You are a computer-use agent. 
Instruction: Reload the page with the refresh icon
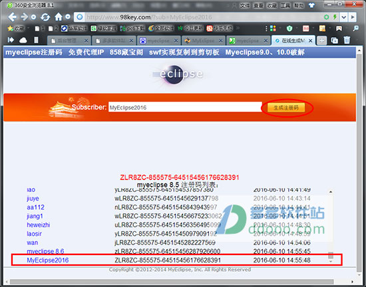pyautogui.click(x=45, y=17)
